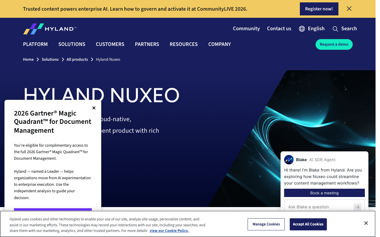Viewport: 380px width, 237px height.
Task: Click Blake's chat avatar icon
Action: click(x=289, y=160)
